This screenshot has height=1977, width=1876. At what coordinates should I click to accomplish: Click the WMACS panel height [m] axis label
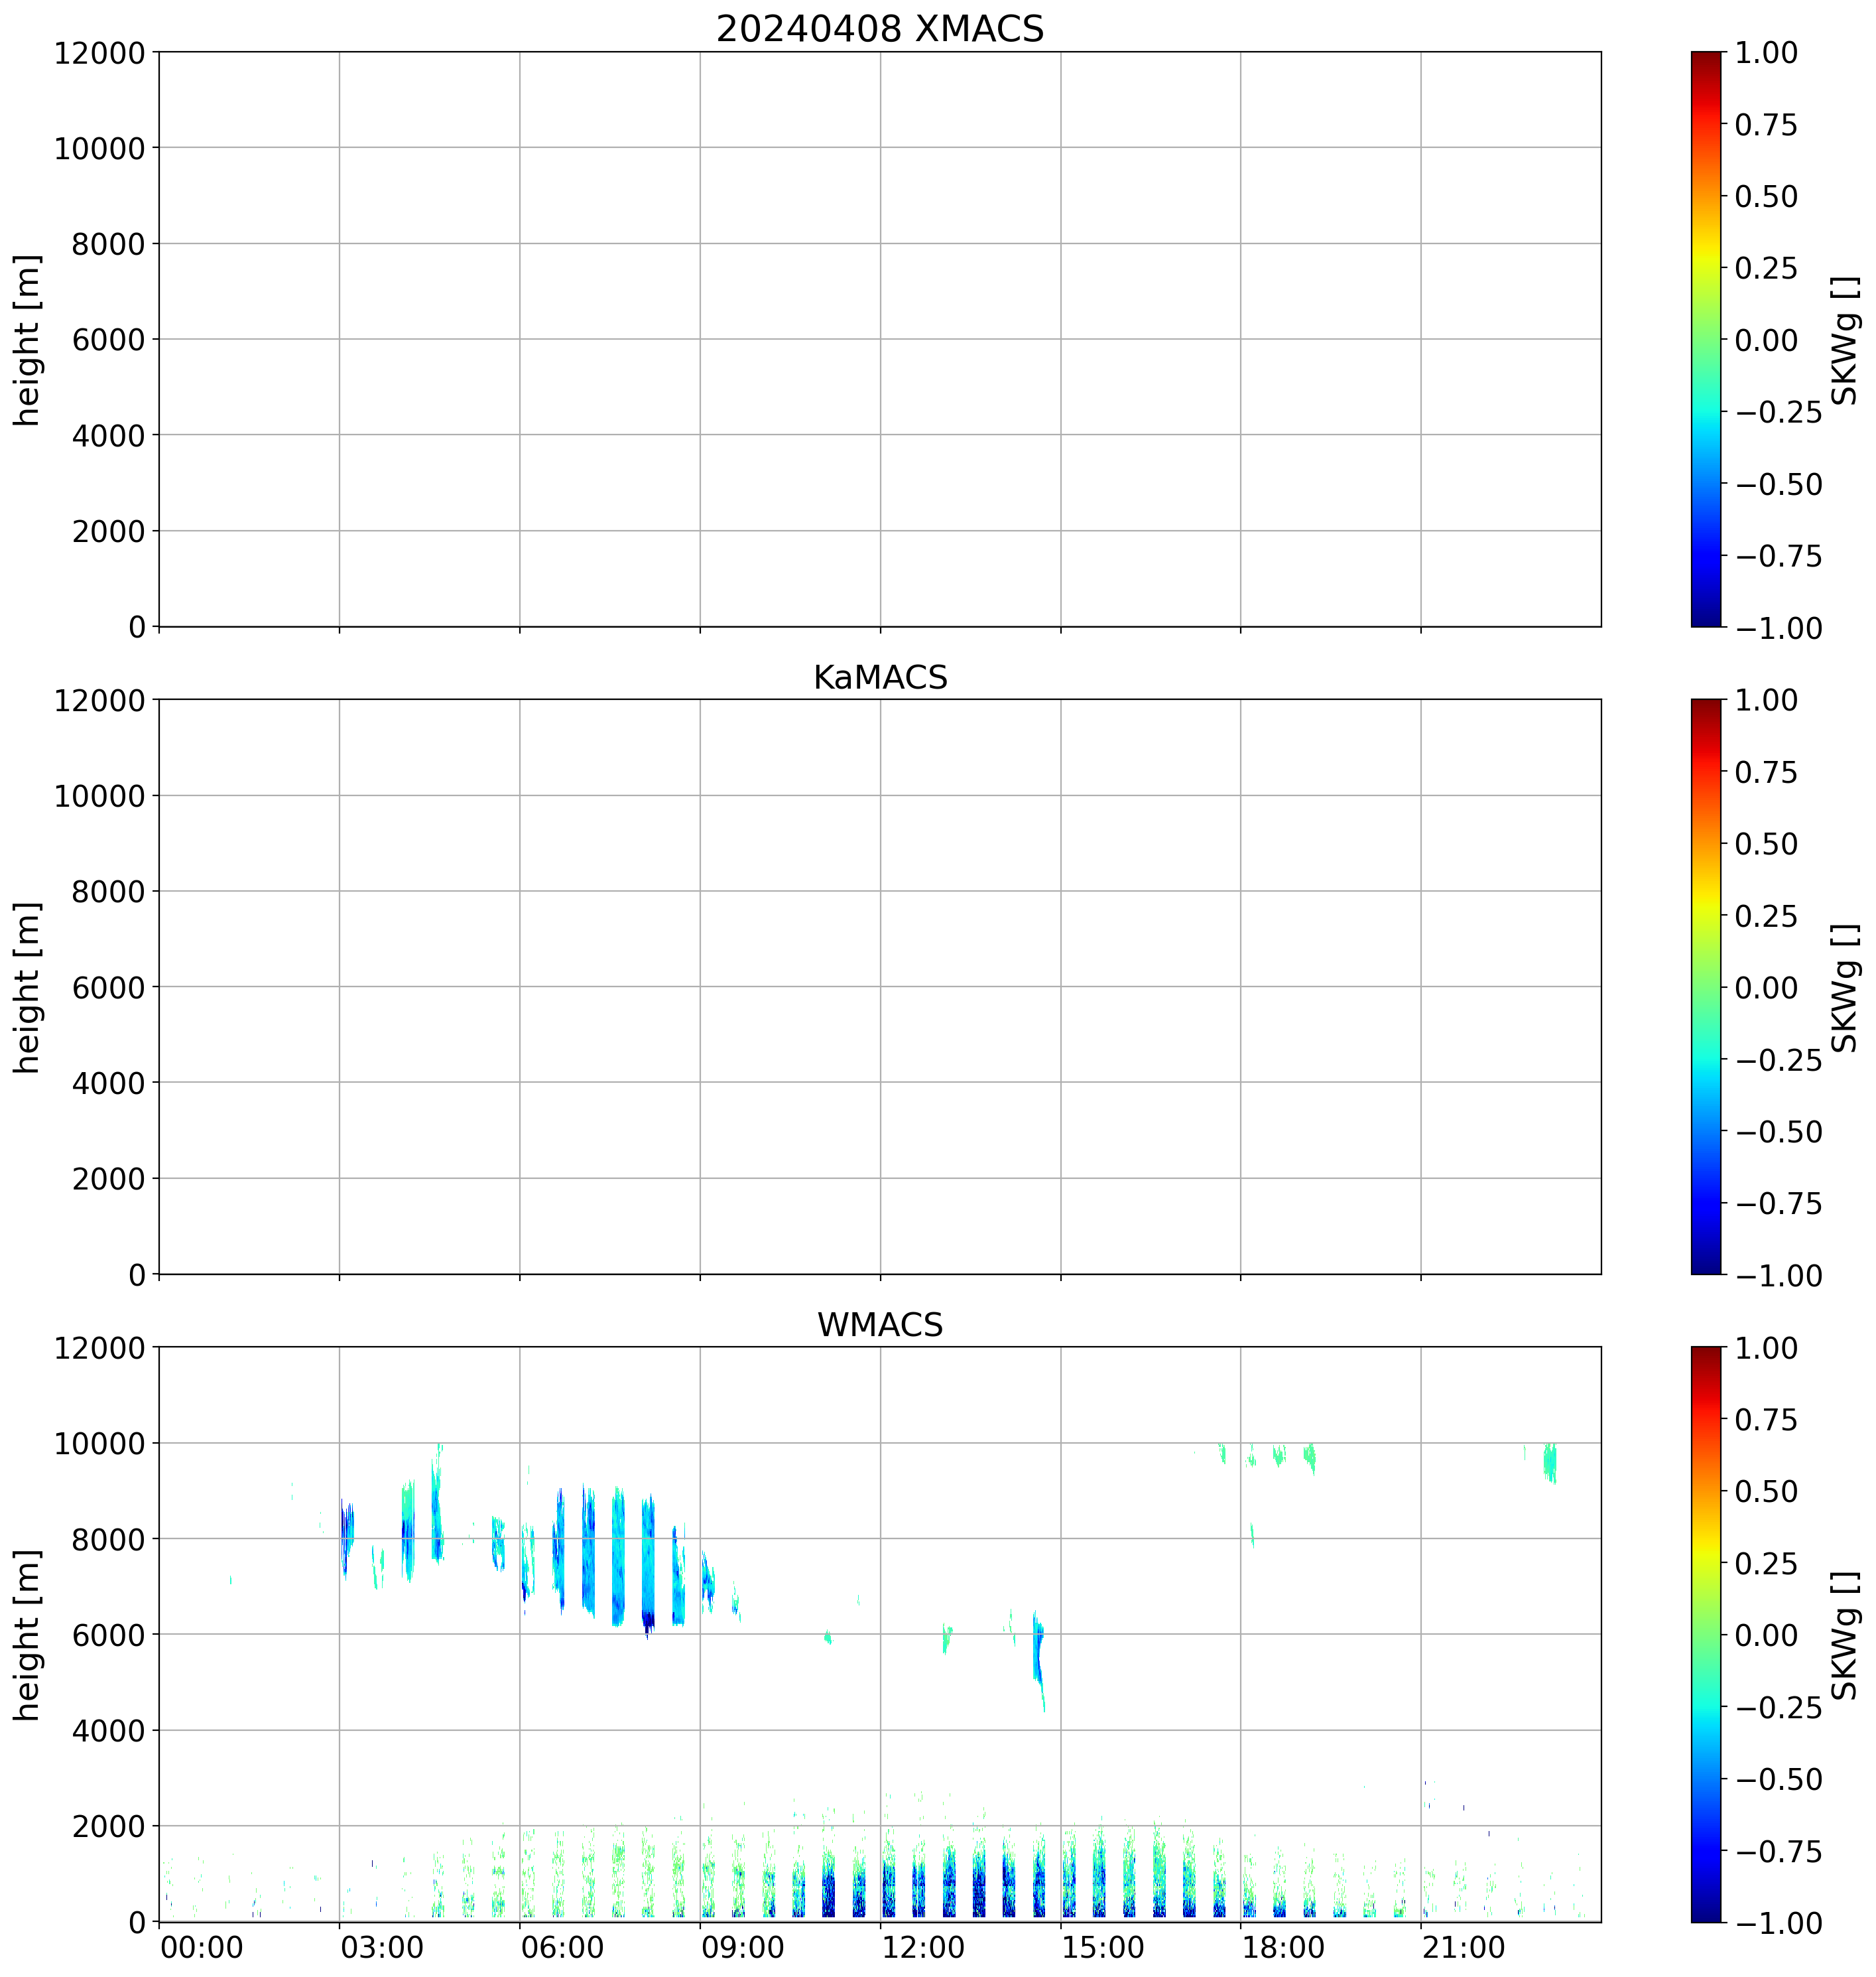pyautogui.click(x=27, y=1634)
